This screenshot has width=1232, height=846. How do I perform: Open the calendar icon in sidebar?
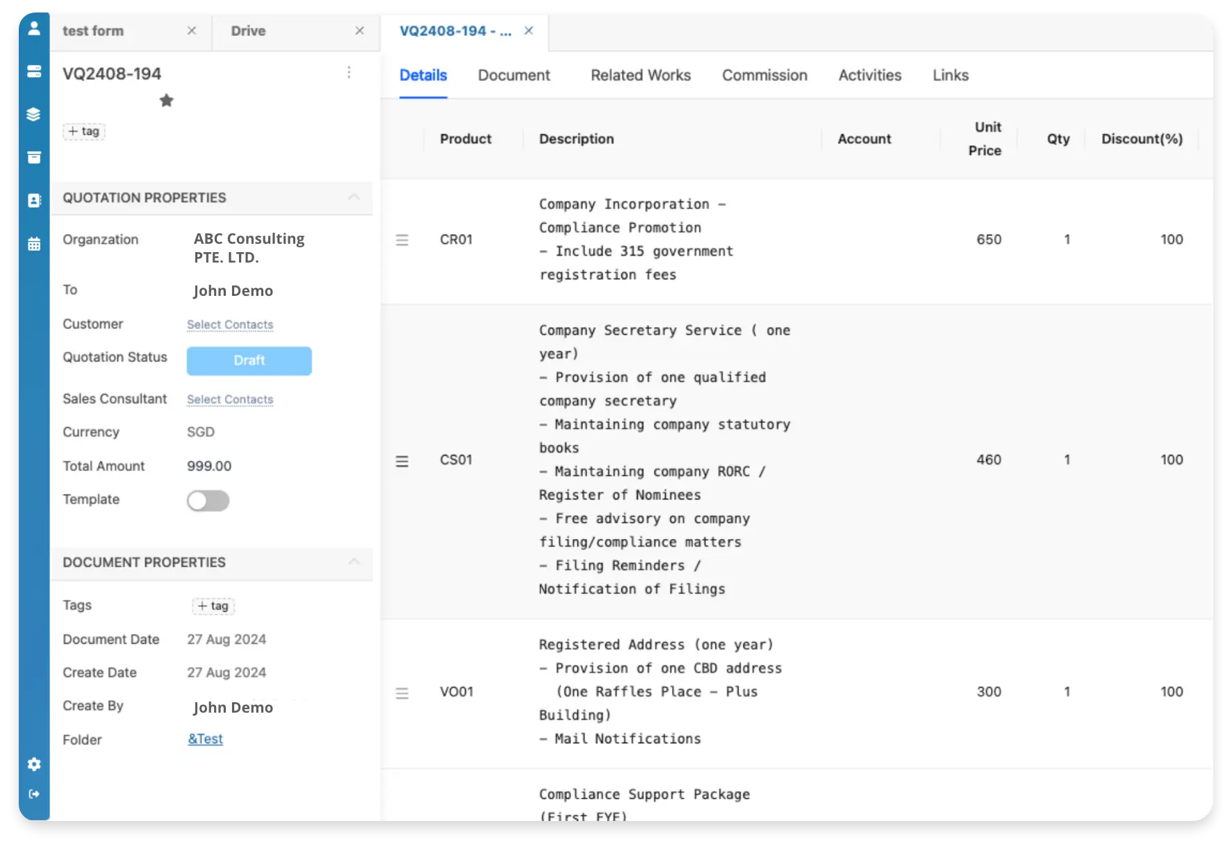click(x=34, y=244)
